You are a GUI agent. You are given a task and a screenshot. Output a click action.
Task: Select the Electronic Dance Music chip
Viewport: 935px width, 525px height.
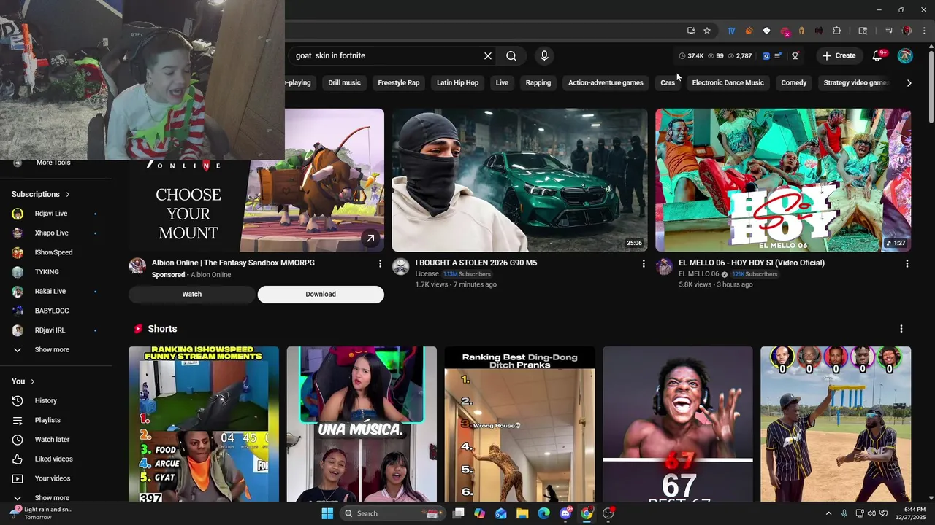point(728,83)
